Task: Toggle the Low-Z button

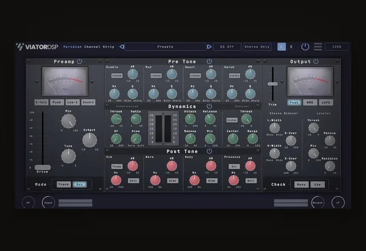Action: (73, 102)
